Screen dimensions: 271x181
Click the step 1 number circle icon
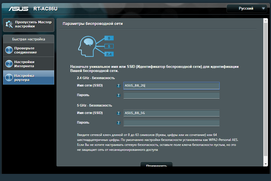9,50
